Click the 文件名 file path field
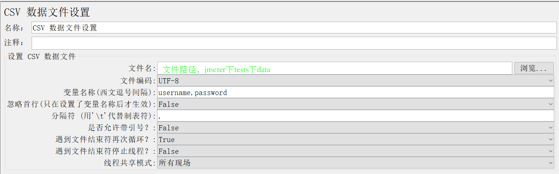Image resolution: width=559 pixels, height=174 pixels. coord(334,69)
